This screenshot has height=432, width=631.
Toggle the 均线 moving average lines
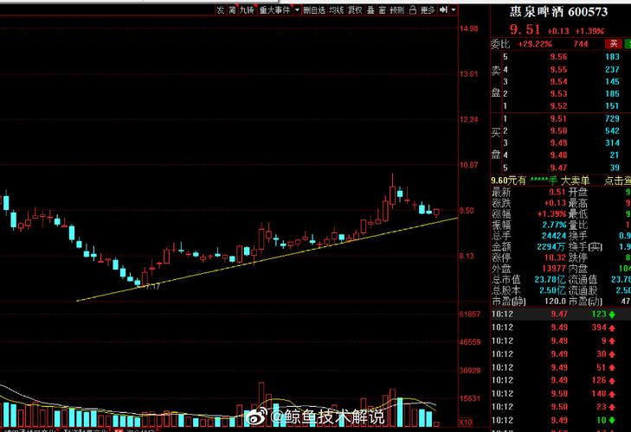coord(336,10)
